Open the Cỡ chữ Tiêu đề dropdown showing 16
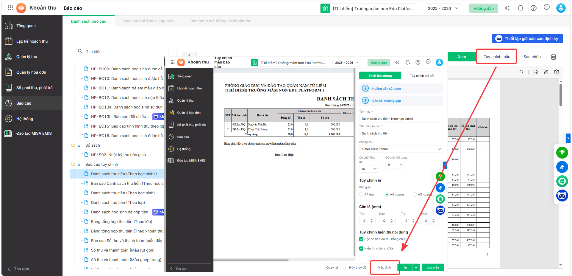 369,169
